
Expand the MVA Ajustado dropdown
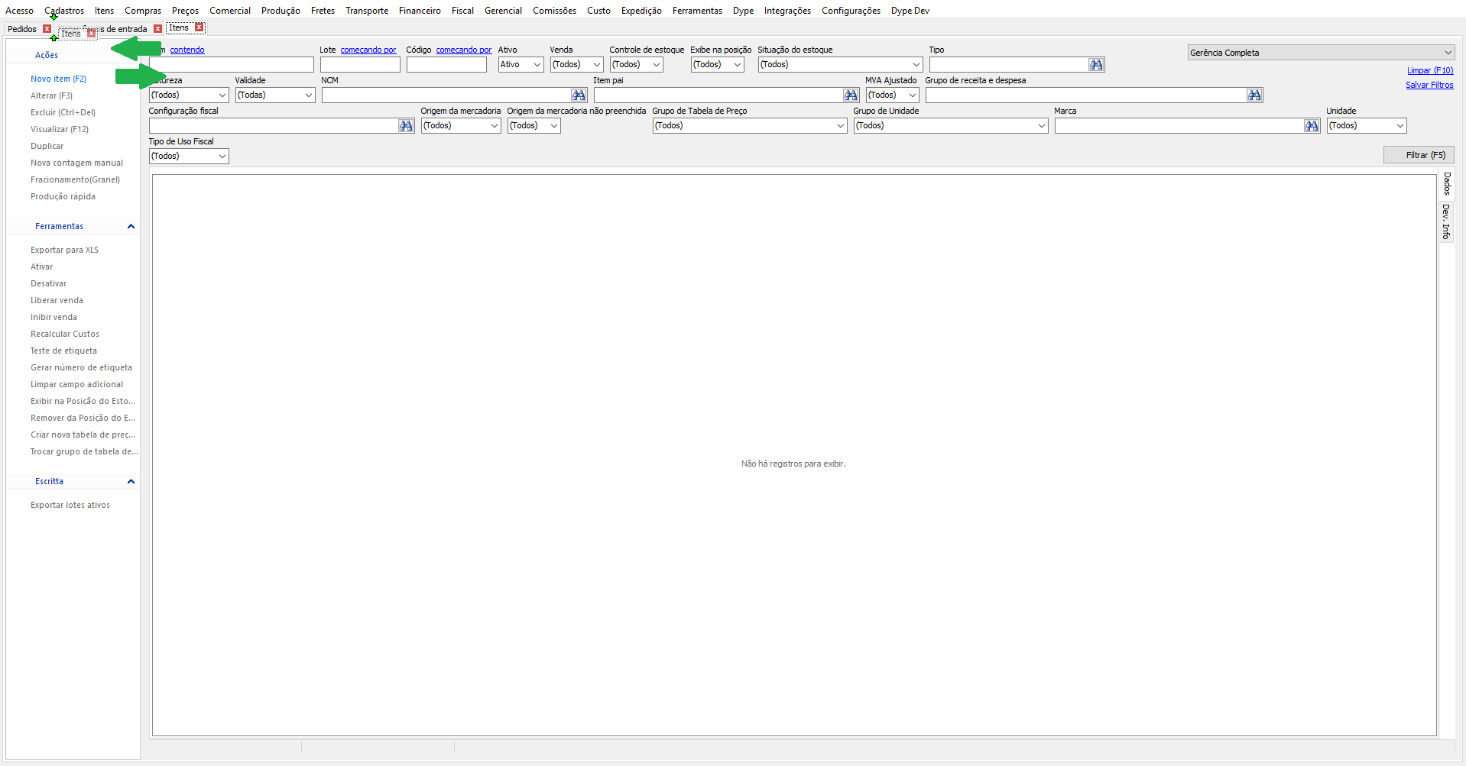[893, 95]
